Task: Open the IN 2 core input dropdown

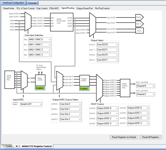Action: click(40, 50)
